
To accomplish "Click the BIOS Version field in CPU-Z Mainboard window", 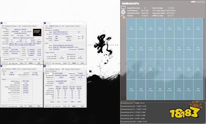I will pyautogui.click(x=69, y=47).
